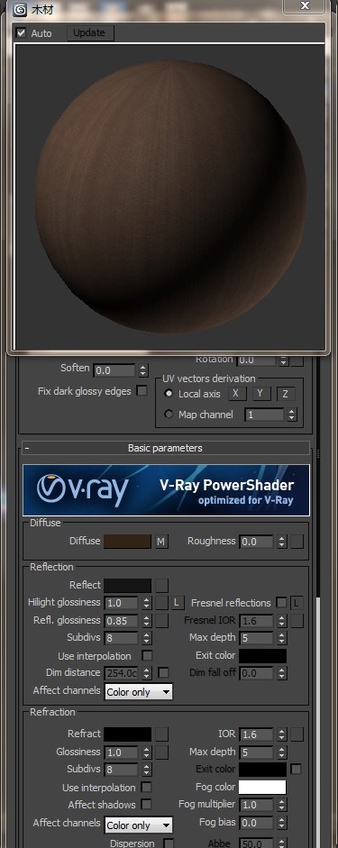Enable Fresnel reflections checkbox
The width and height of the screenshot is (338, 848).
pos(281,603)
